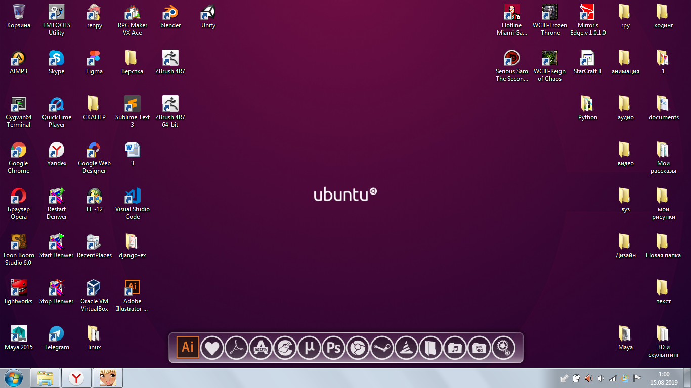This screenshot has width=691, height=388.
Task: Select the Google Chrome desktop shortcut
Action: click(19, 158)
